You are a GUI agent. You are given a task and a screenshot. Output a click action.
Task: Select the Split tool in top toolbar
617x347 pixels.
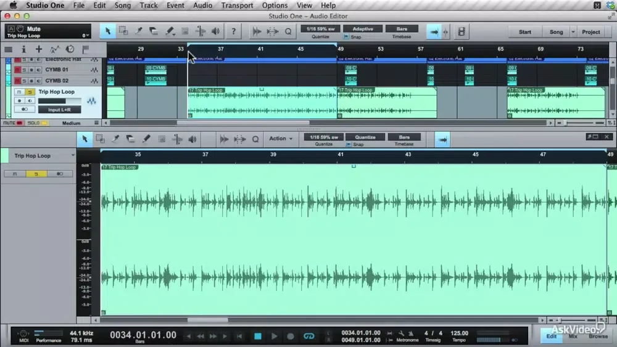click(x=138, y=31)
